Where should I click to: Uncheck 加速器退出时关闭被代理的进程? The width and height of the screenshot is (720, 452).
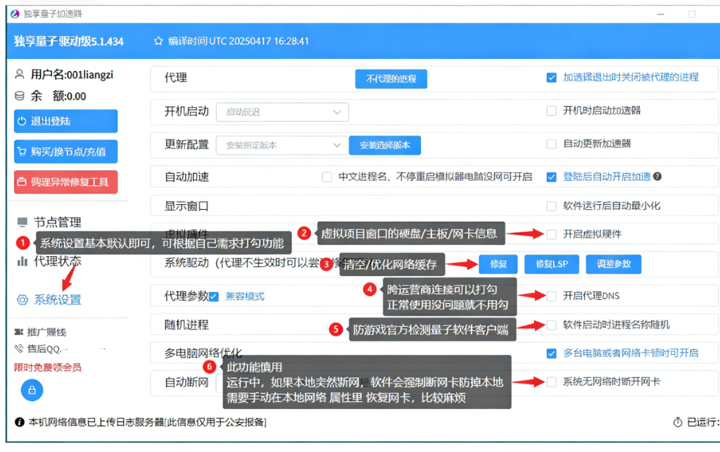tap(552, 77)
